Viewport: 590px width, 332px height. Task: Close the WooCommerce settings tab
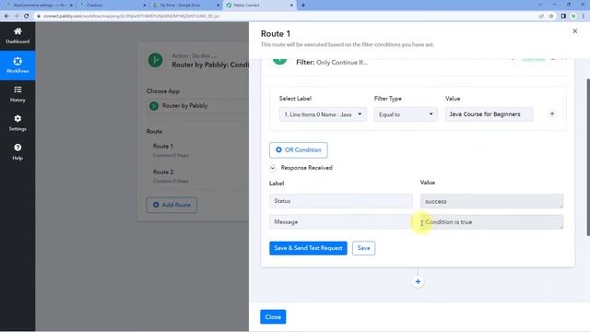pyautogui.click(x=71, y=6)
